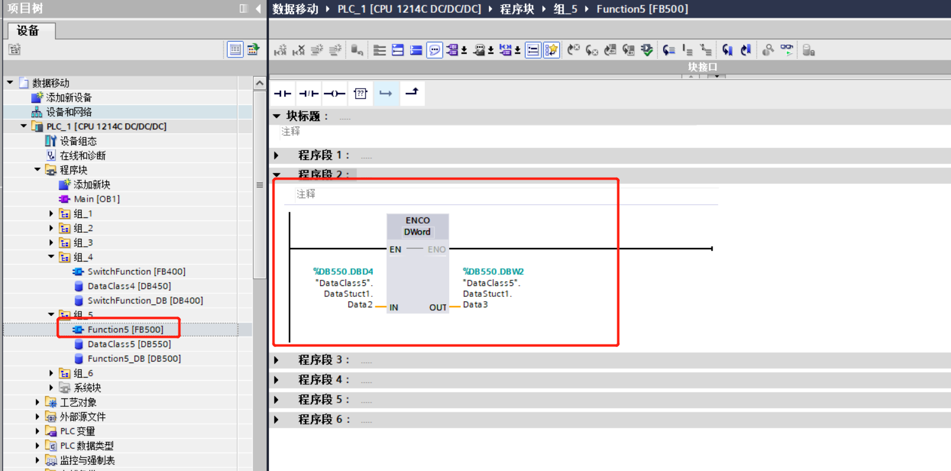Expand 程序段 1 network

click(276, 155)
